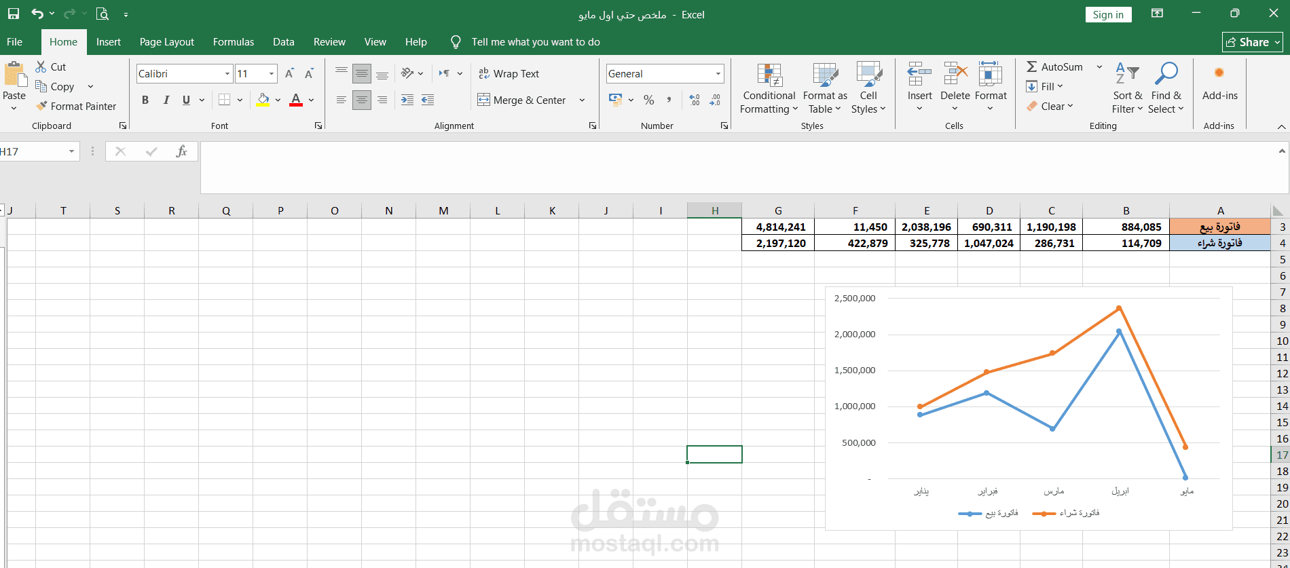Decrease decimal places
This screenshot has height=568, width=1290.
(715, 100)
